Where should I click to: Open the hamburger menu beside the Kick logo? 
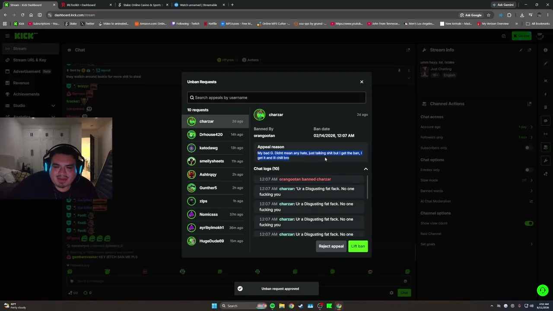7,36
